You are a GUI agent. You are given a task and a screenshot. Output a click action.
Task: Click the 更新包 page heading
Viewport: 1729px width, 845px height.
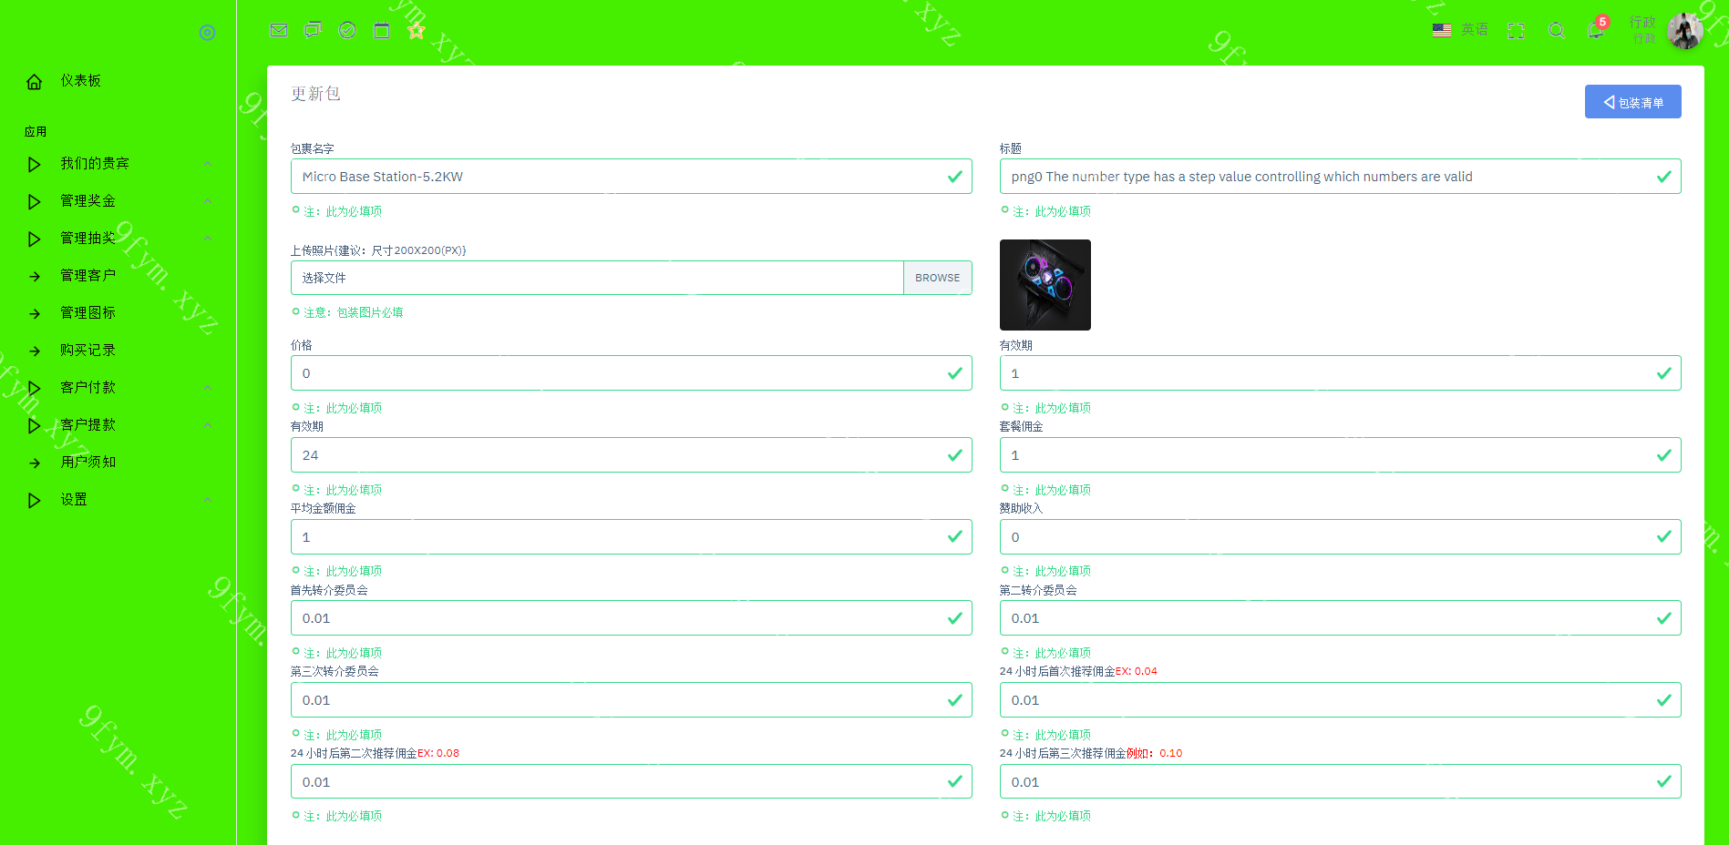pyautogui.click(x=315, y=94)
